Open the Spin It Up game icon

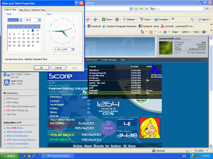pyautogui.click(x=7, y=82)
